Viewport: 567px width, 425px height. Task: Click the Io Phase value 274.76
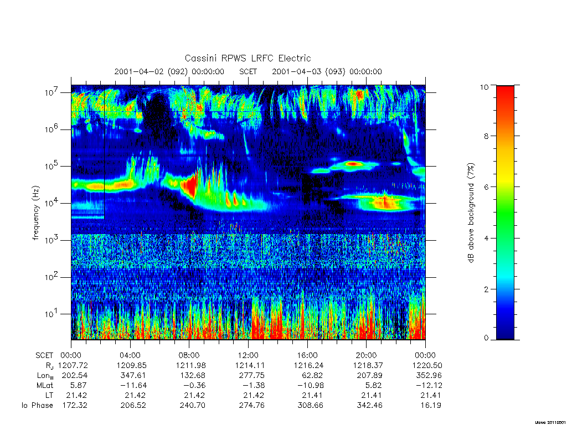coord(252,406)
